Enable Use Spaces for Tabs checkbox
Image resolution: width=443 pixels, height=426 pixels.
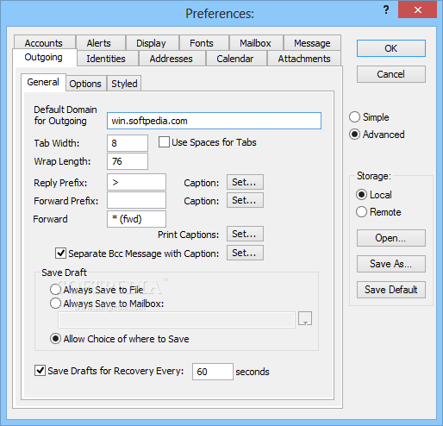pyautogui.click(x=164, y=142)
